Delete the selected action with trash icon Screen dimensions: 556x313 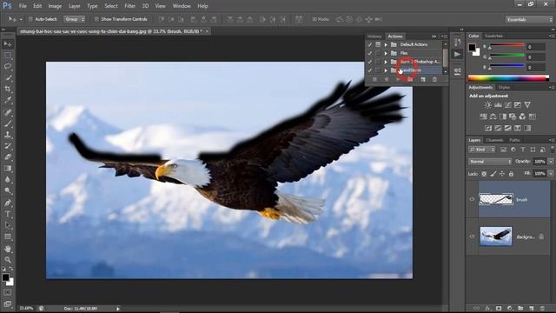tap(434, 80)
